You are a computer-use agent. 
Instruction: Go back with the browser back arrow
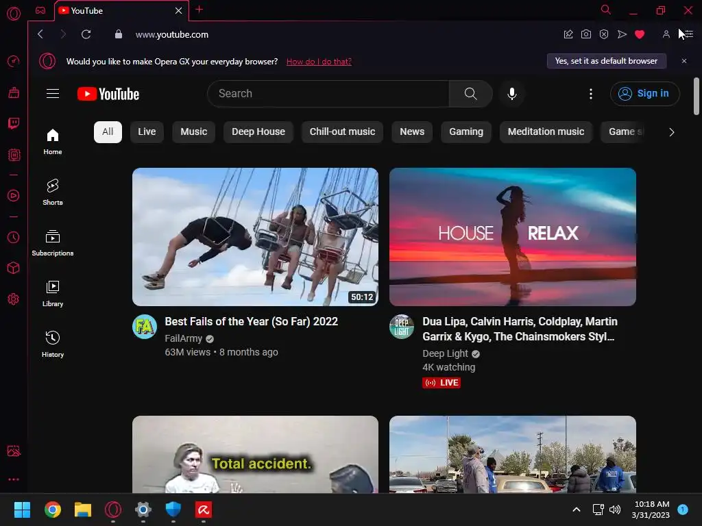(40, 34)
